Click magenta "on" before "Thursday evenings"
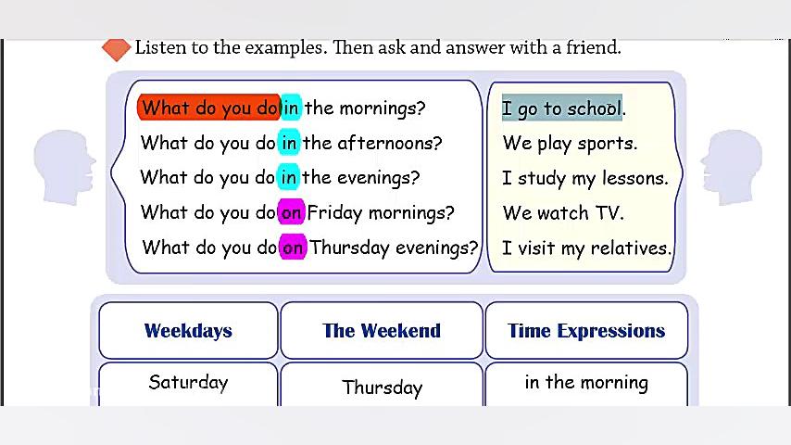 293,248
